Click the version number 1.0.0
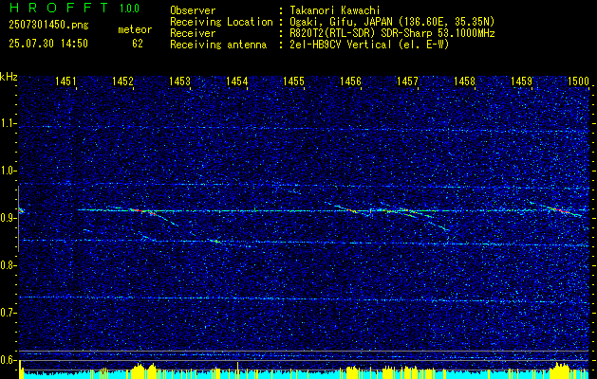 click(x=129, y=9)
